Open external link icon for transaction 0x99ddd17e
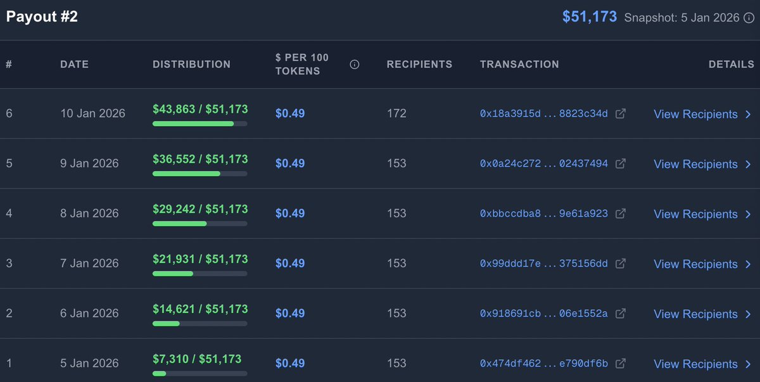Viewport: 760px width, 382px height. [x=621, y=264]
